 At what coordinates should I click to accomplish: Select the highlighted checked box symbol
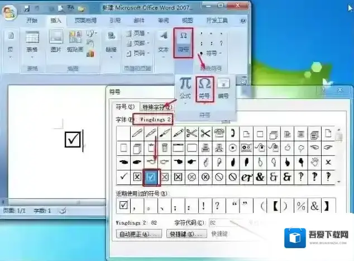tap(151, 177)
